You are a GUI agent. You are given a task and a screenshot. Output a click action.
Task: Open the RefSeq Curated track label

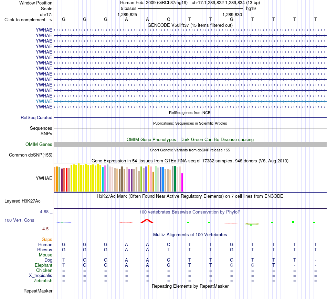pyautogui.click(x=36, y=118)
